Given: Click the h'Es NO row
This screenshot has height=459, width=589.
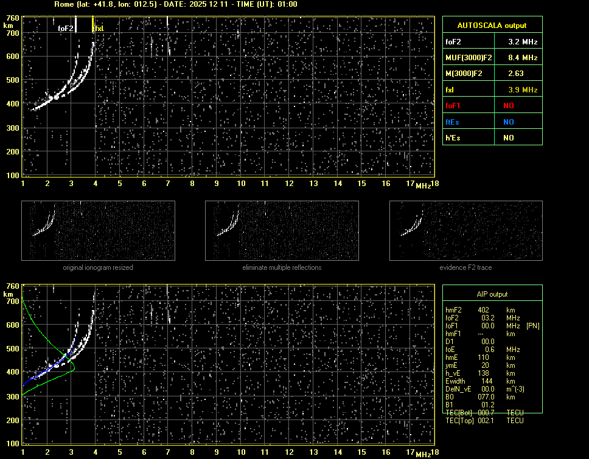Looking at the screenshot, I should tap(492, 138).
